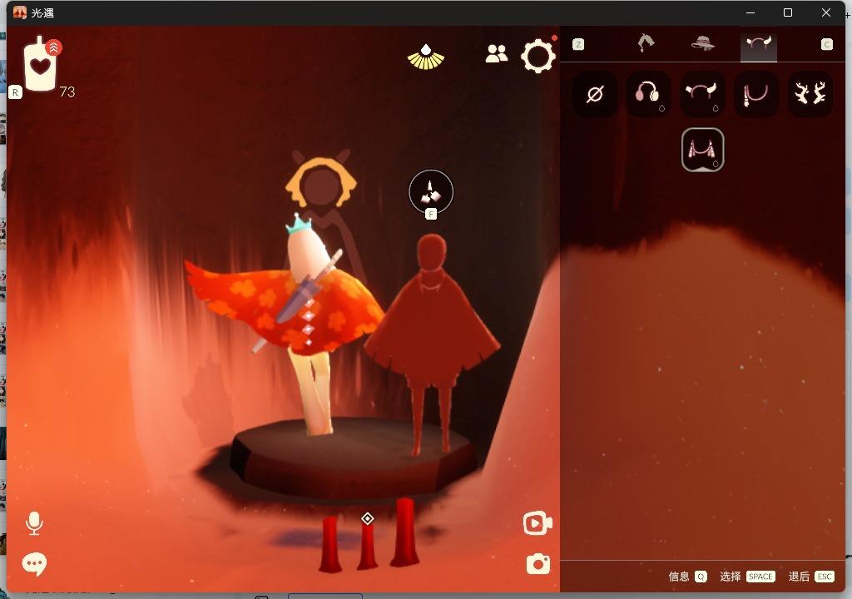This screenshot has width=852, height=599.
Task: Take a screenshot with camera icon
Action: 538,564
